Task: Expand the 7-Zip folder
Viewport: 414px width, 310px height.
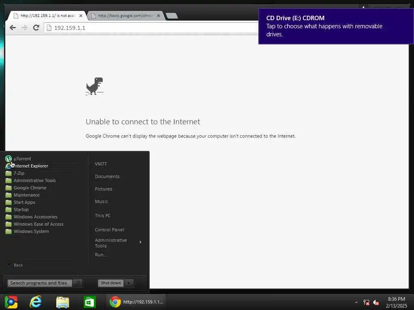Action: coord(15,173)
